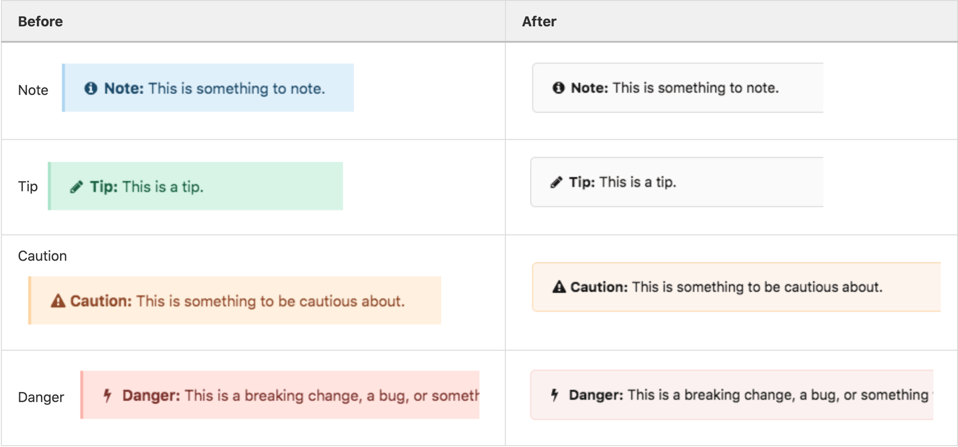The width and height of the screenshot is (958, 447).
Task: Click the blue left border of the Note alert
Action: [64, 88]
